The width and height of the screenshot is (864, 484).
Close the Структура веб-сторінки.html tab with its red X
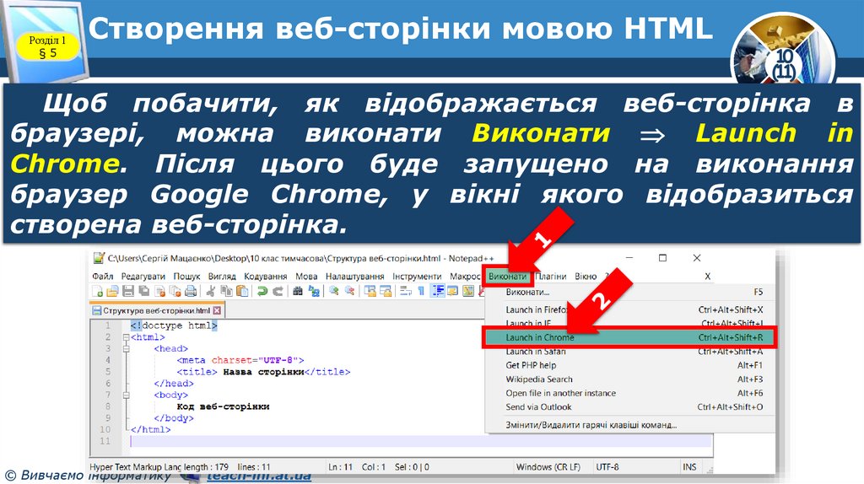[x=217, y=310]
